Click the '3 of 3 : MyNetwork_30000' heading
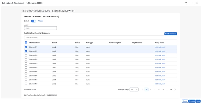The width and height of the screenshot is (202, 104). (48, 11)
